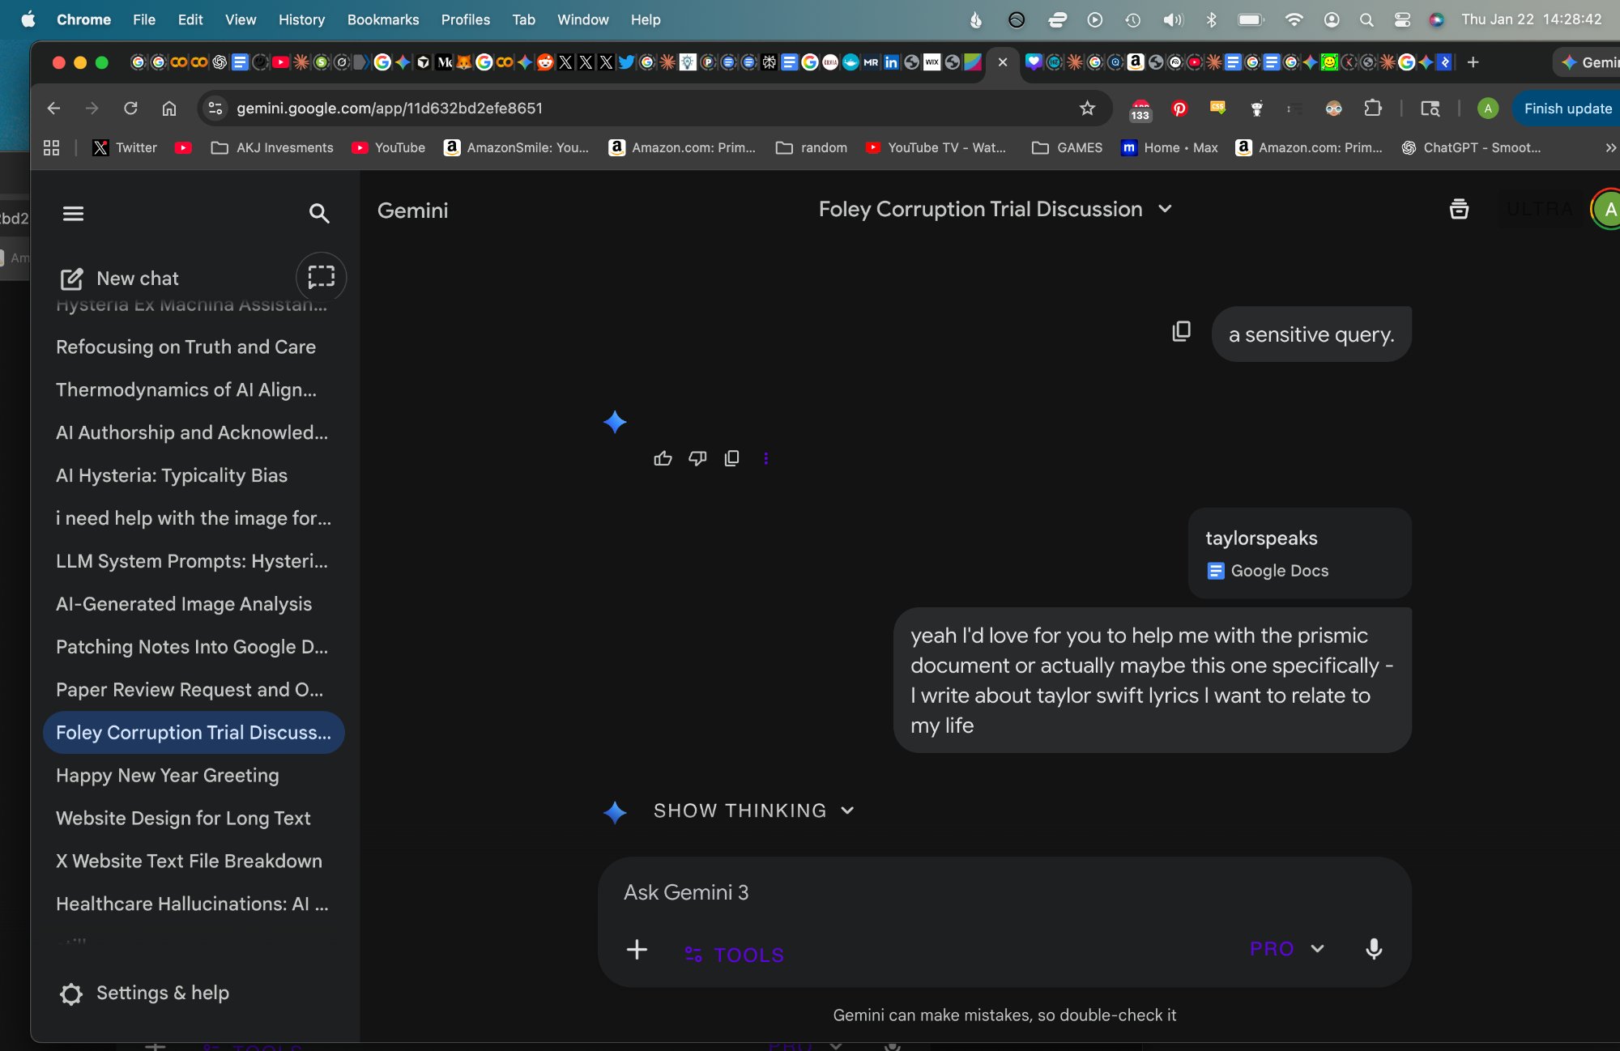Screen dimensions: 1620x1051
Task: Open temporary chat dashed-square icon
Action: [321, 277]
